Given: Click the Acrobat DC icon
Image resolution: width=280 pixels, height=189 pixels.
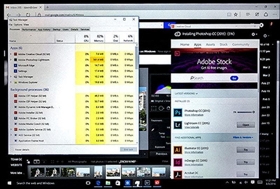Looking at the screenshot, I should [178, 175].
